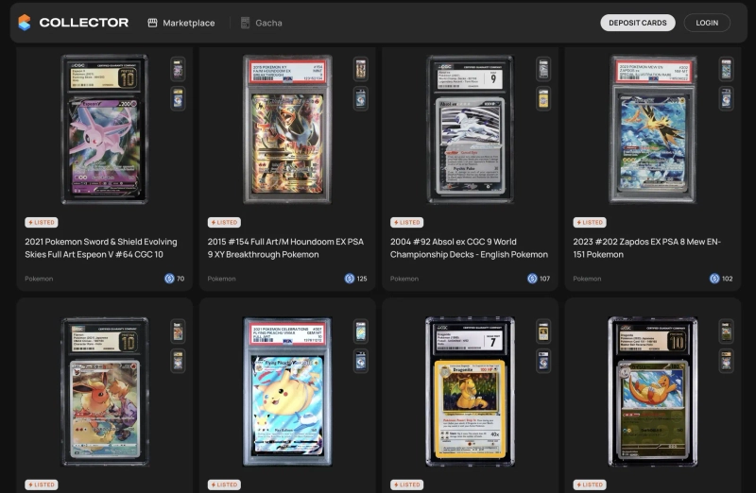756x493 pixels.
Task: Click Pokemon category label on Espeon card
Action: click(39, 279)
